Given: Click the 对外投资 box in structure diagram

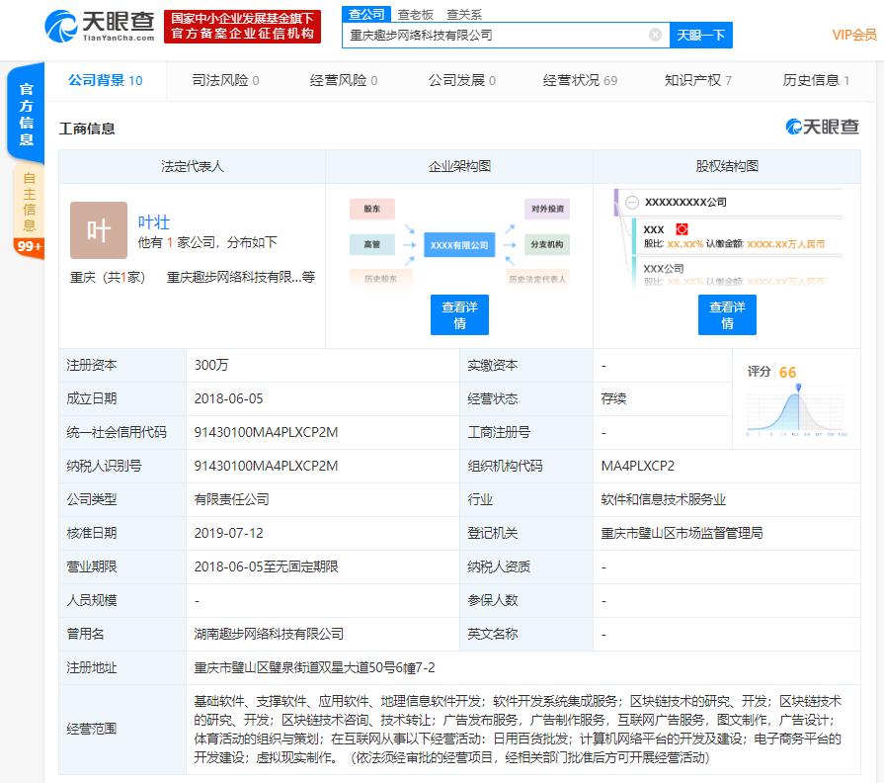Looking at the screenshot, I should 547,209.
